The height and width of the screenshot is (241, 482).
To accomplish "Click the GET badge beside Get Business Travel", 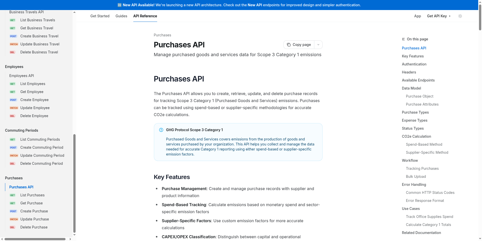I will coord(13,28).
